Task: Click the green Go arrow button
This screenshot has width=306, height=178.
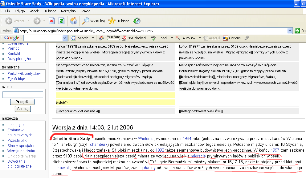Action: tap(297, 31)
